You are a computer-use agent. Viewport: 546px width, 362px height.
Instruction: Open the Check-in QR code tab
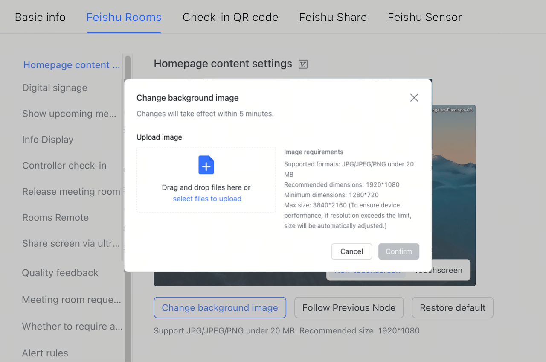point(230,17)
